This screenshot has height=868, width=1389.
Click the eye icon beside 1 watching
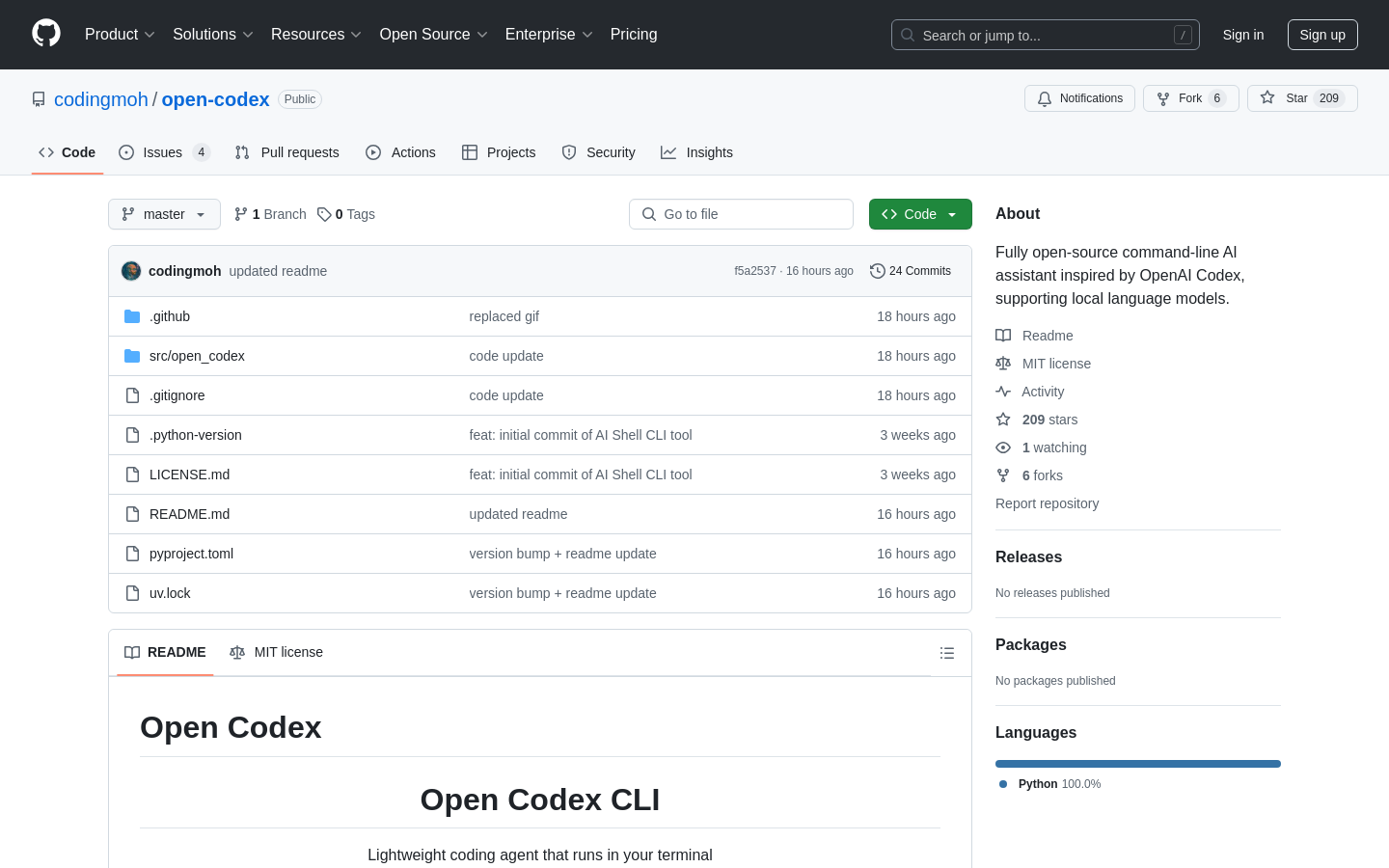tap(1003, 448)
